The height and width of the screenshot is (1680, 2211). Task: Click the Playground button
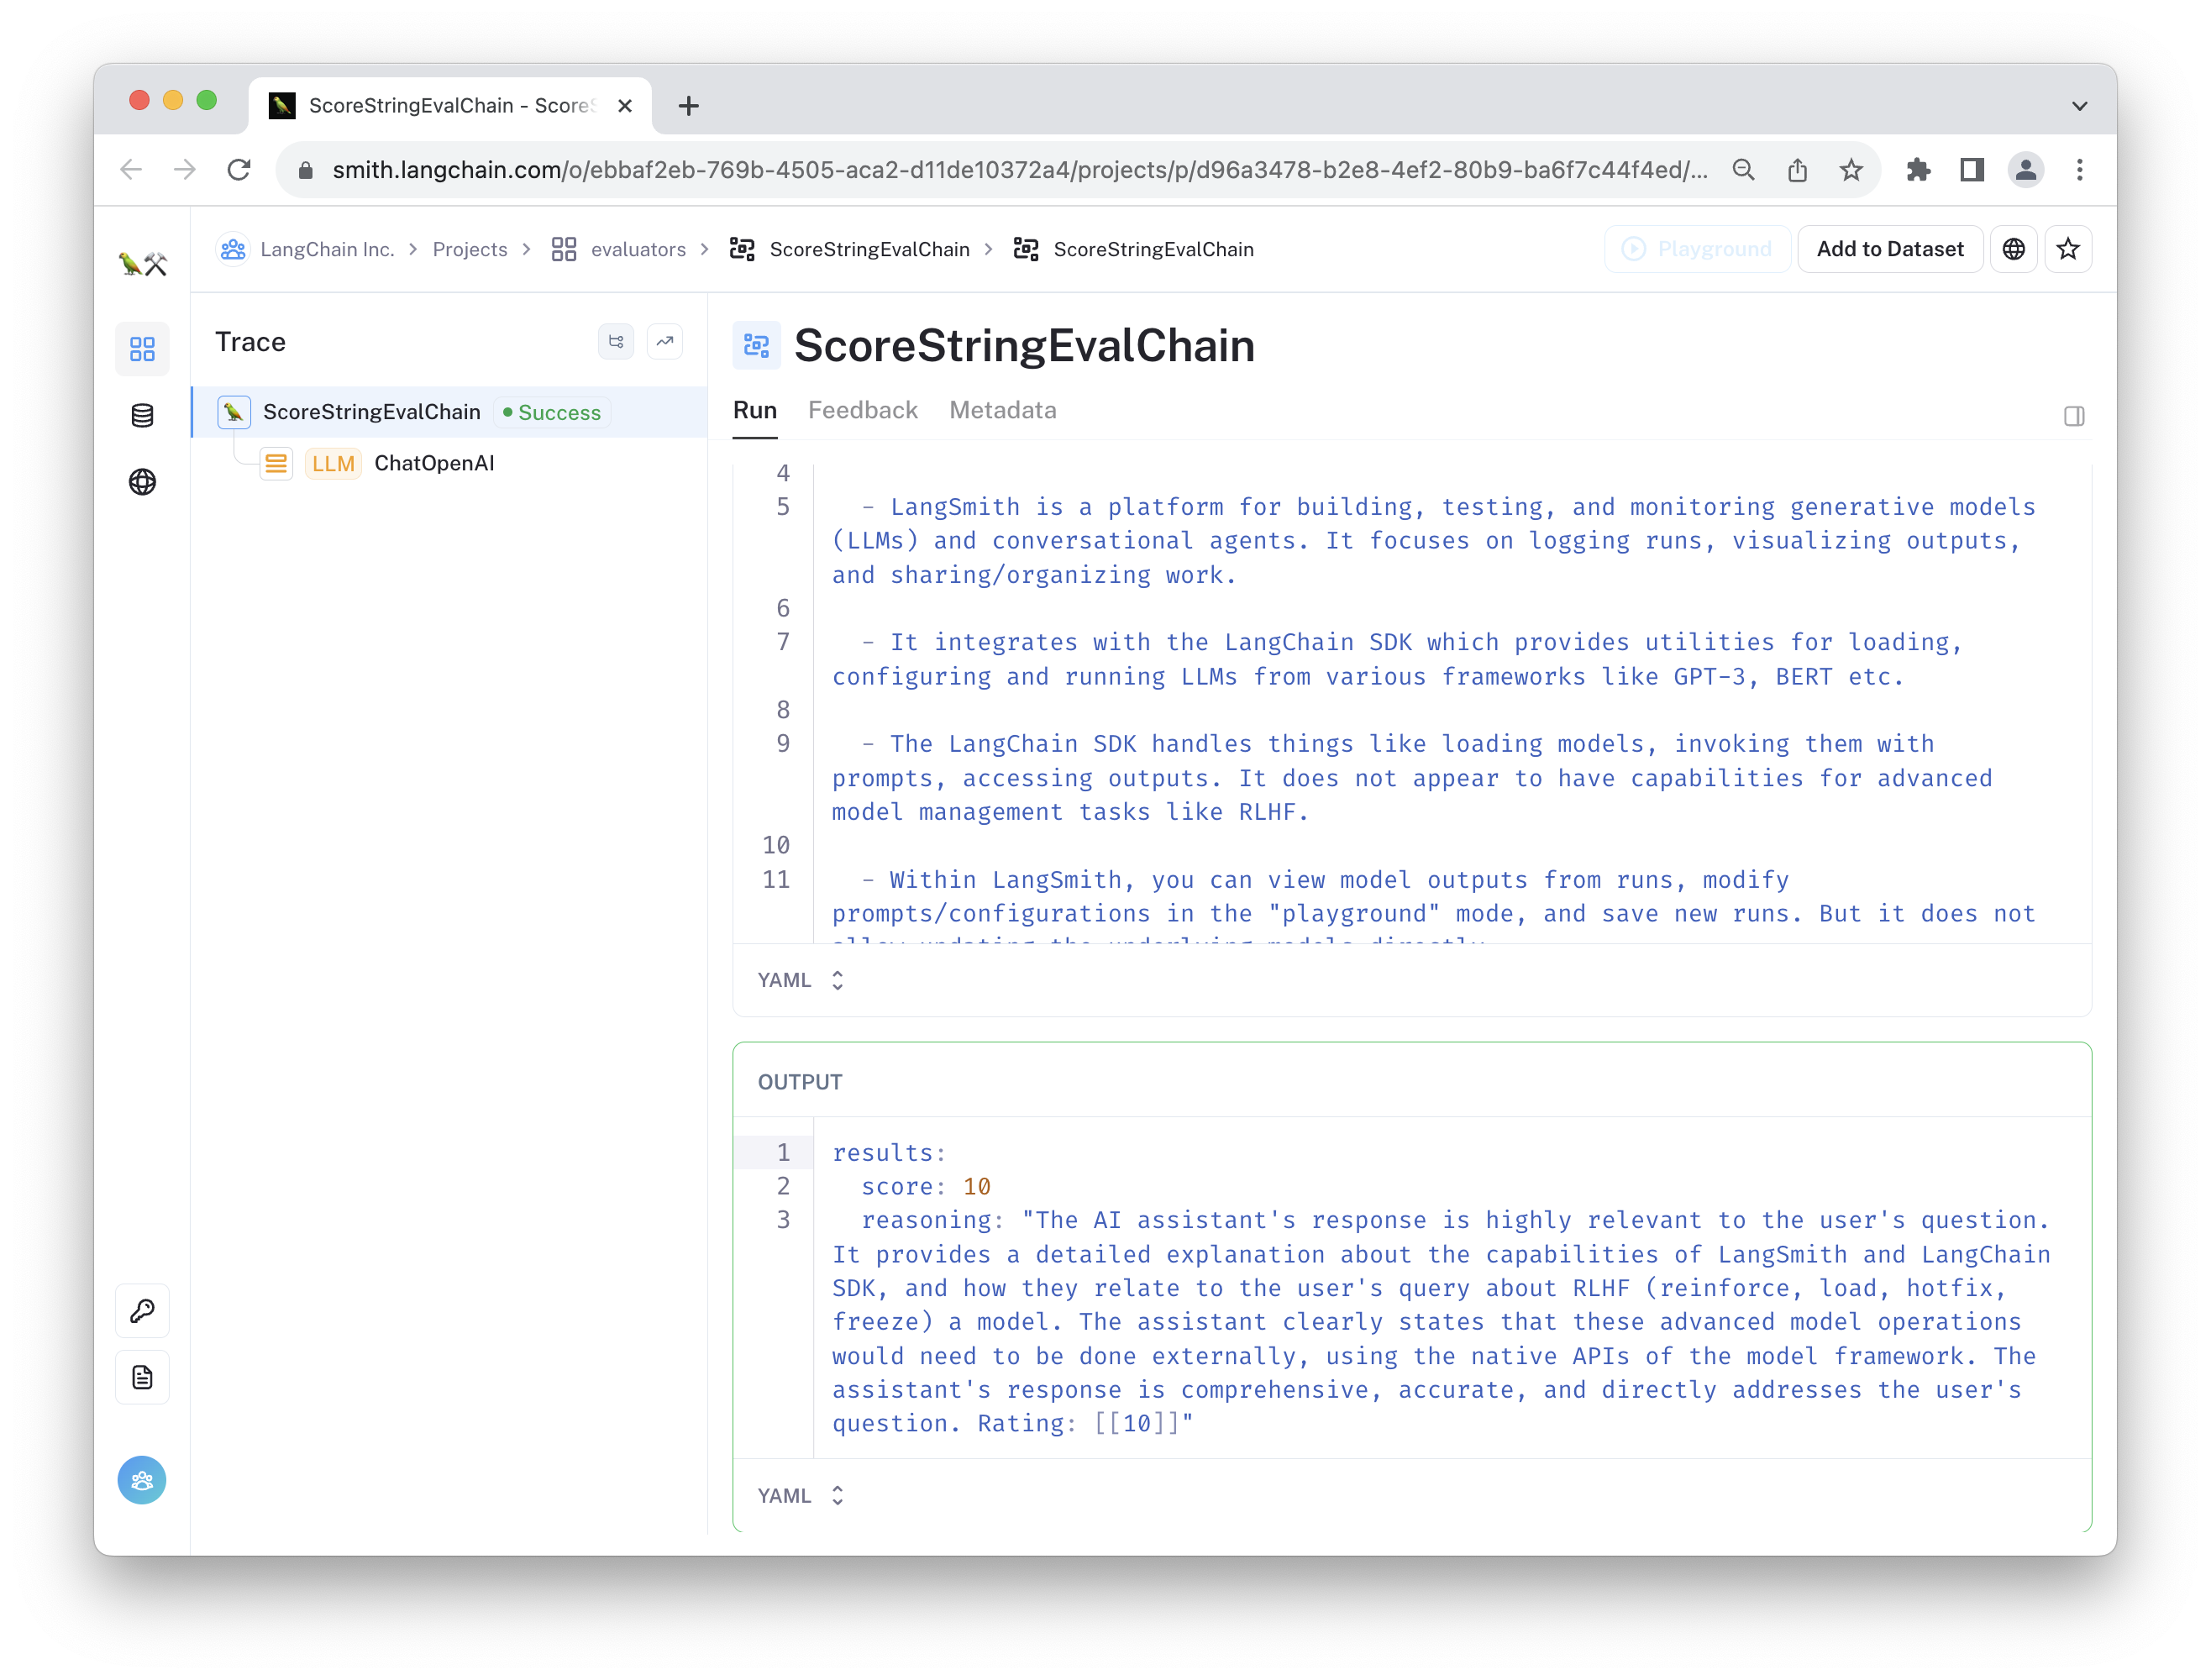pyautogui.click(x=1696, y=249)
